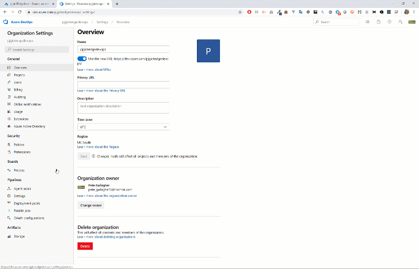The width and height of the screenshot is (419, 269).
Task: Select Users in the settings sidebar
Action: [x=37, y=82]
